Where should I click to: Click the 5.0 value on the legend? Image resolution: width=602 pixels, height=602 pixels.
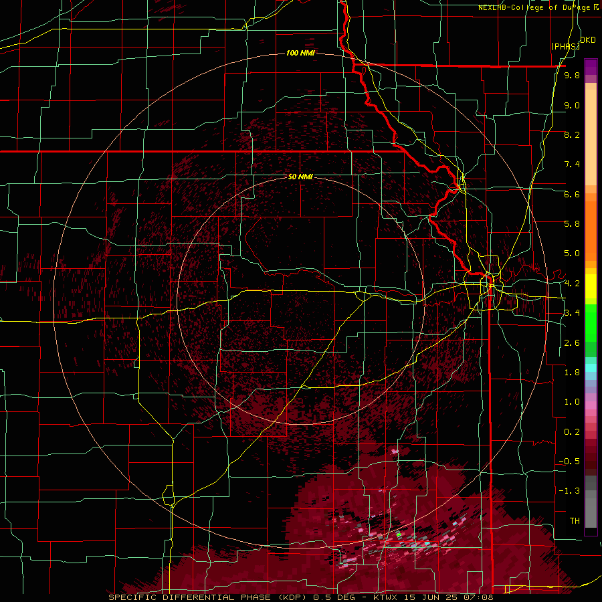tap(572, 254)
